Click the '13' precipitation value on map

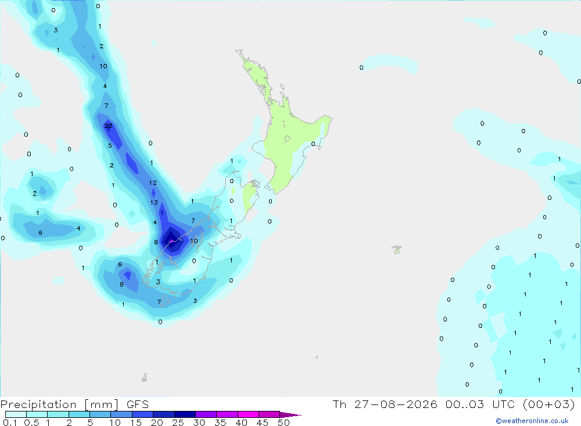(x=154, y=202)
